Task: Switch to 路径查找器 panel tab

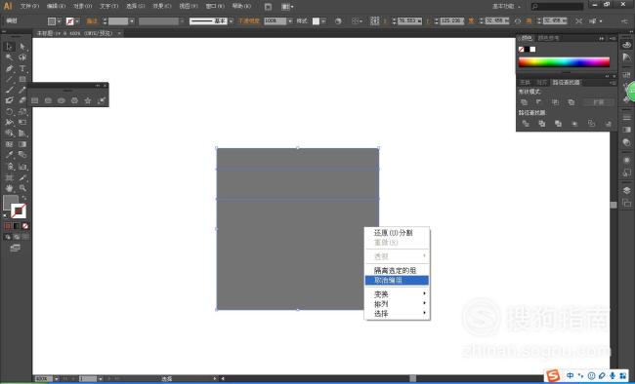Action: [x=566, y=83]
